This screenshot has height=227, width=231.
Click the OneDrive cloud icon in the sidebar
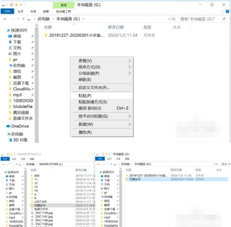point(9,126)
